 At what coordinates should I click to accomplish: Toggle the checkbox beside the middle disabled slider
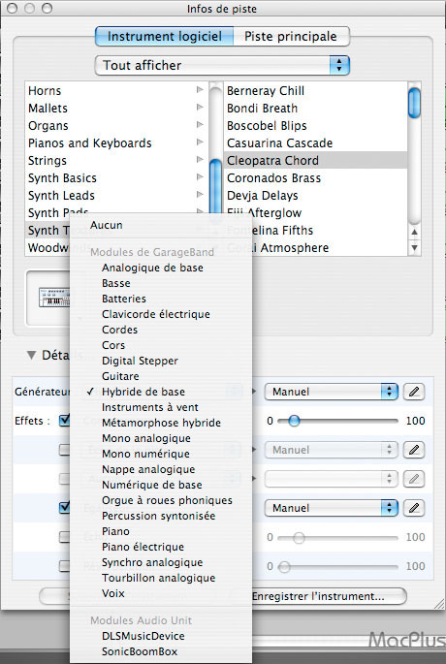coord(65,537)
